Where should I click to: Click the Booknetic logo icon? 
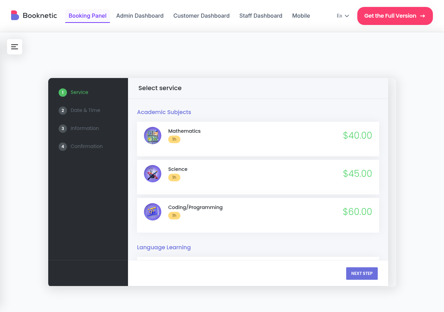[15, 15]
